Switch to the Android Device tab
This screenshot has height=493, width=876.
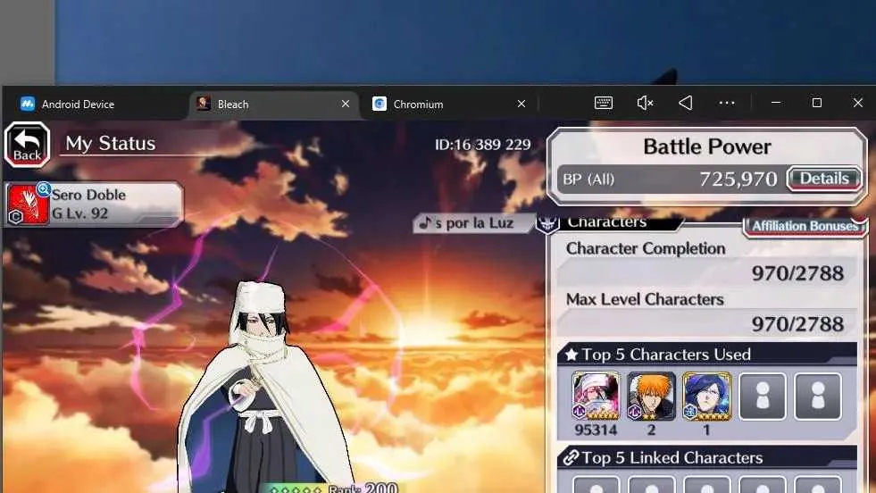click(78, 104)
